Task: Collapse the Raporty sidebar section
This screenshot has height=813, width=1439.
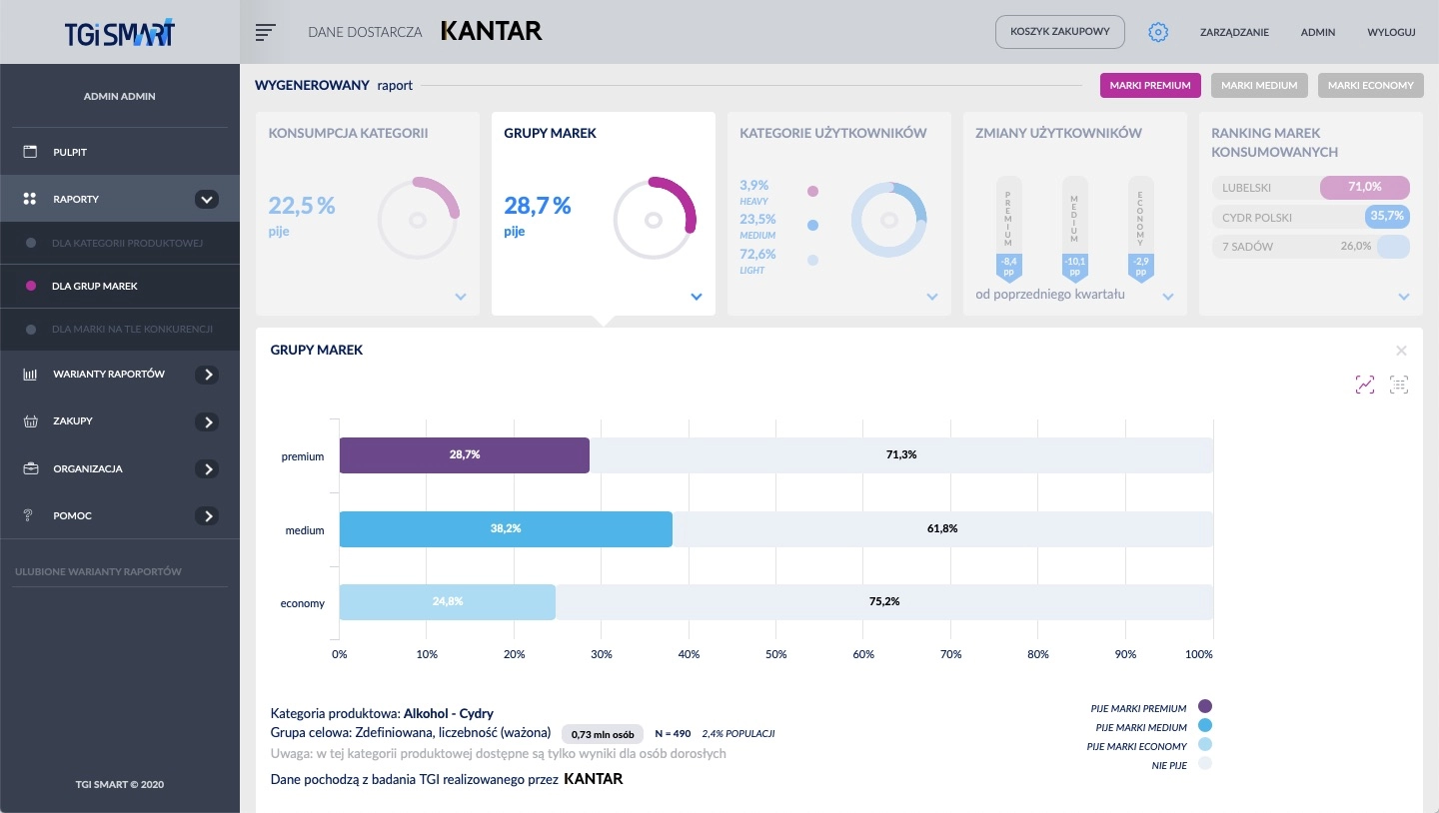Action: 206,199
